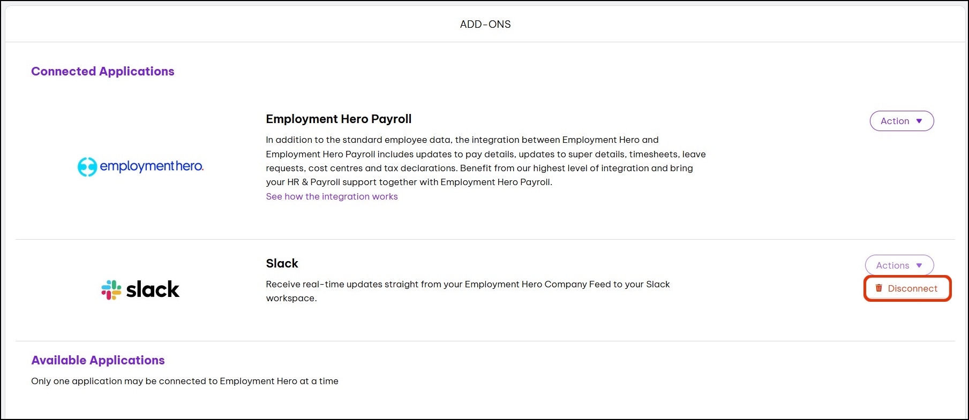
Task: Click the Employment Hero Payroll description paragraph
Action: pos(485,161)
